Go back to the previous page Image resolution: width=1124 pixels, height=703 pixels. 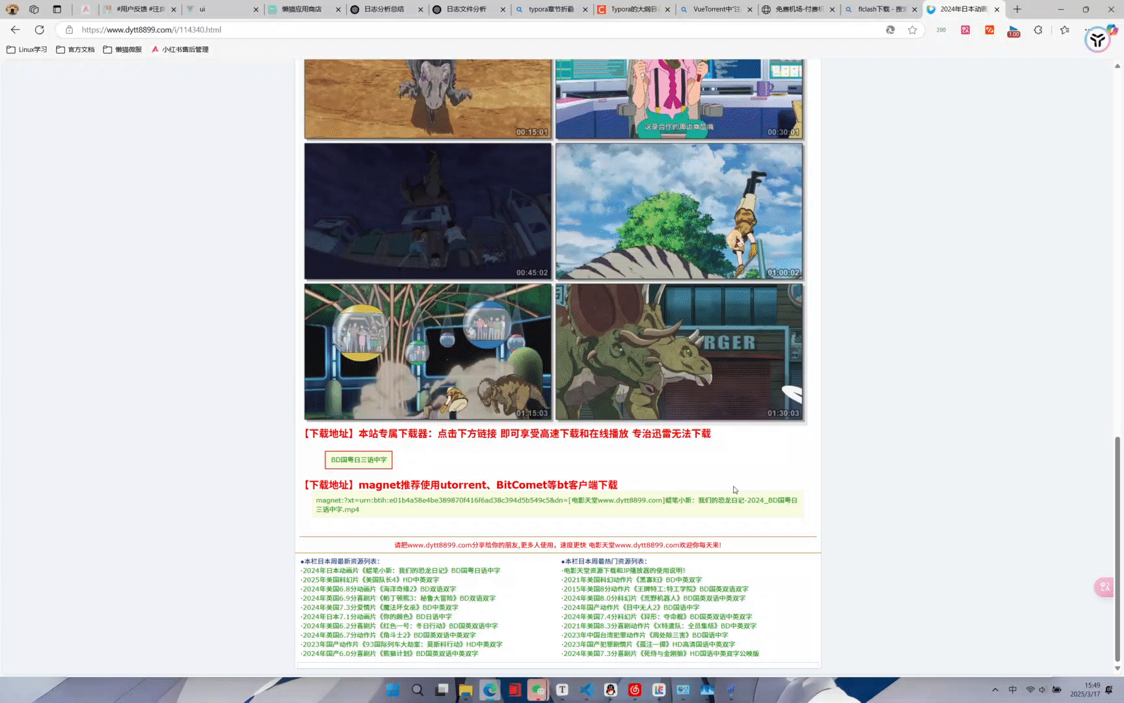16,30
